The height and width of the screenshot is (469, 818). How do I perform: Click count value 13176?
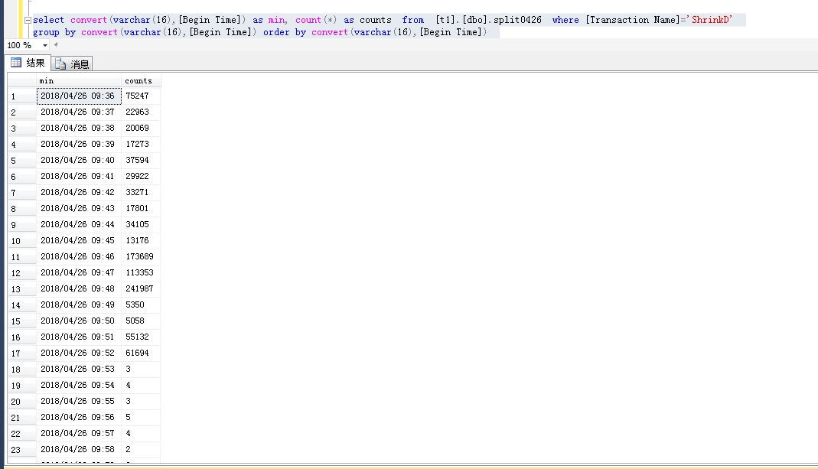tap(141, 240)
